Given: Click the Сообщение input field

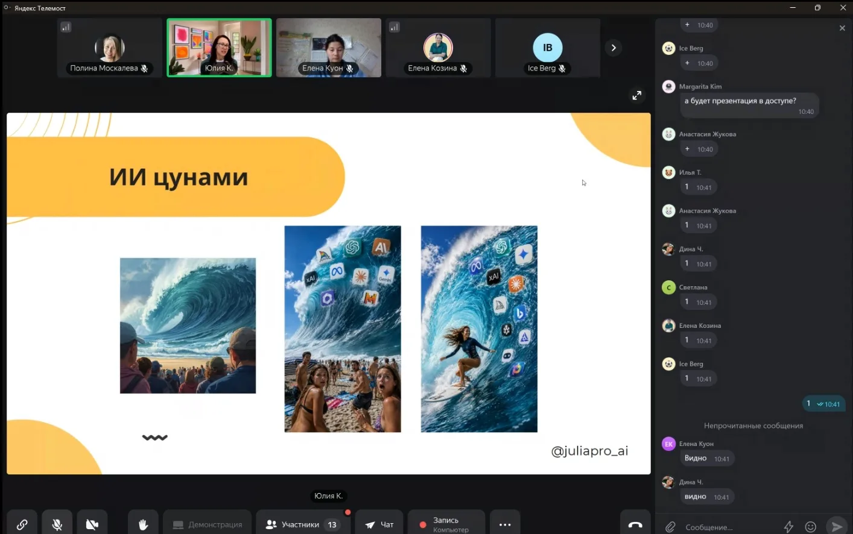Looking at the screenshot, I should point(730,527).
